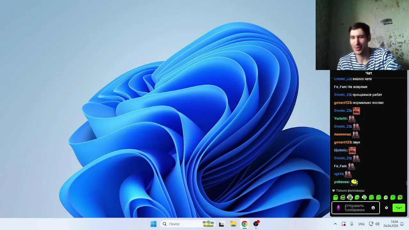This screenshot has width=409, height=230.
Task: Click the sync tray icon with red dot
Action: 343,224
